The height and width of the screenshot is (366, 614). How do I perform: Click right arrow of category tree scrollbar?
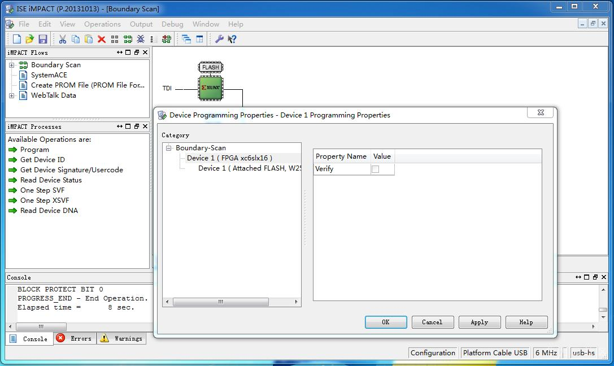pos(296,302)
